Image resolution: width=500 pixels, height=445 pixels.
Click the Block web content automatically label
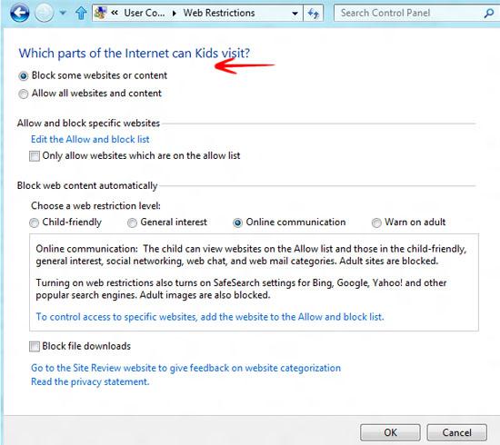(x=87, y=185)
